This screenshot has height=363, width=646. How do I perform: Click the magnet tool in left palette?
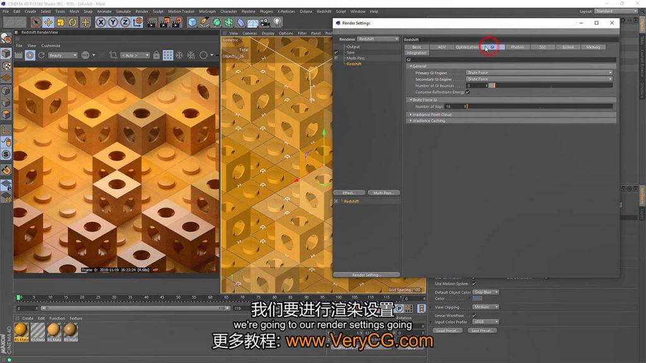tap(6, 170)
